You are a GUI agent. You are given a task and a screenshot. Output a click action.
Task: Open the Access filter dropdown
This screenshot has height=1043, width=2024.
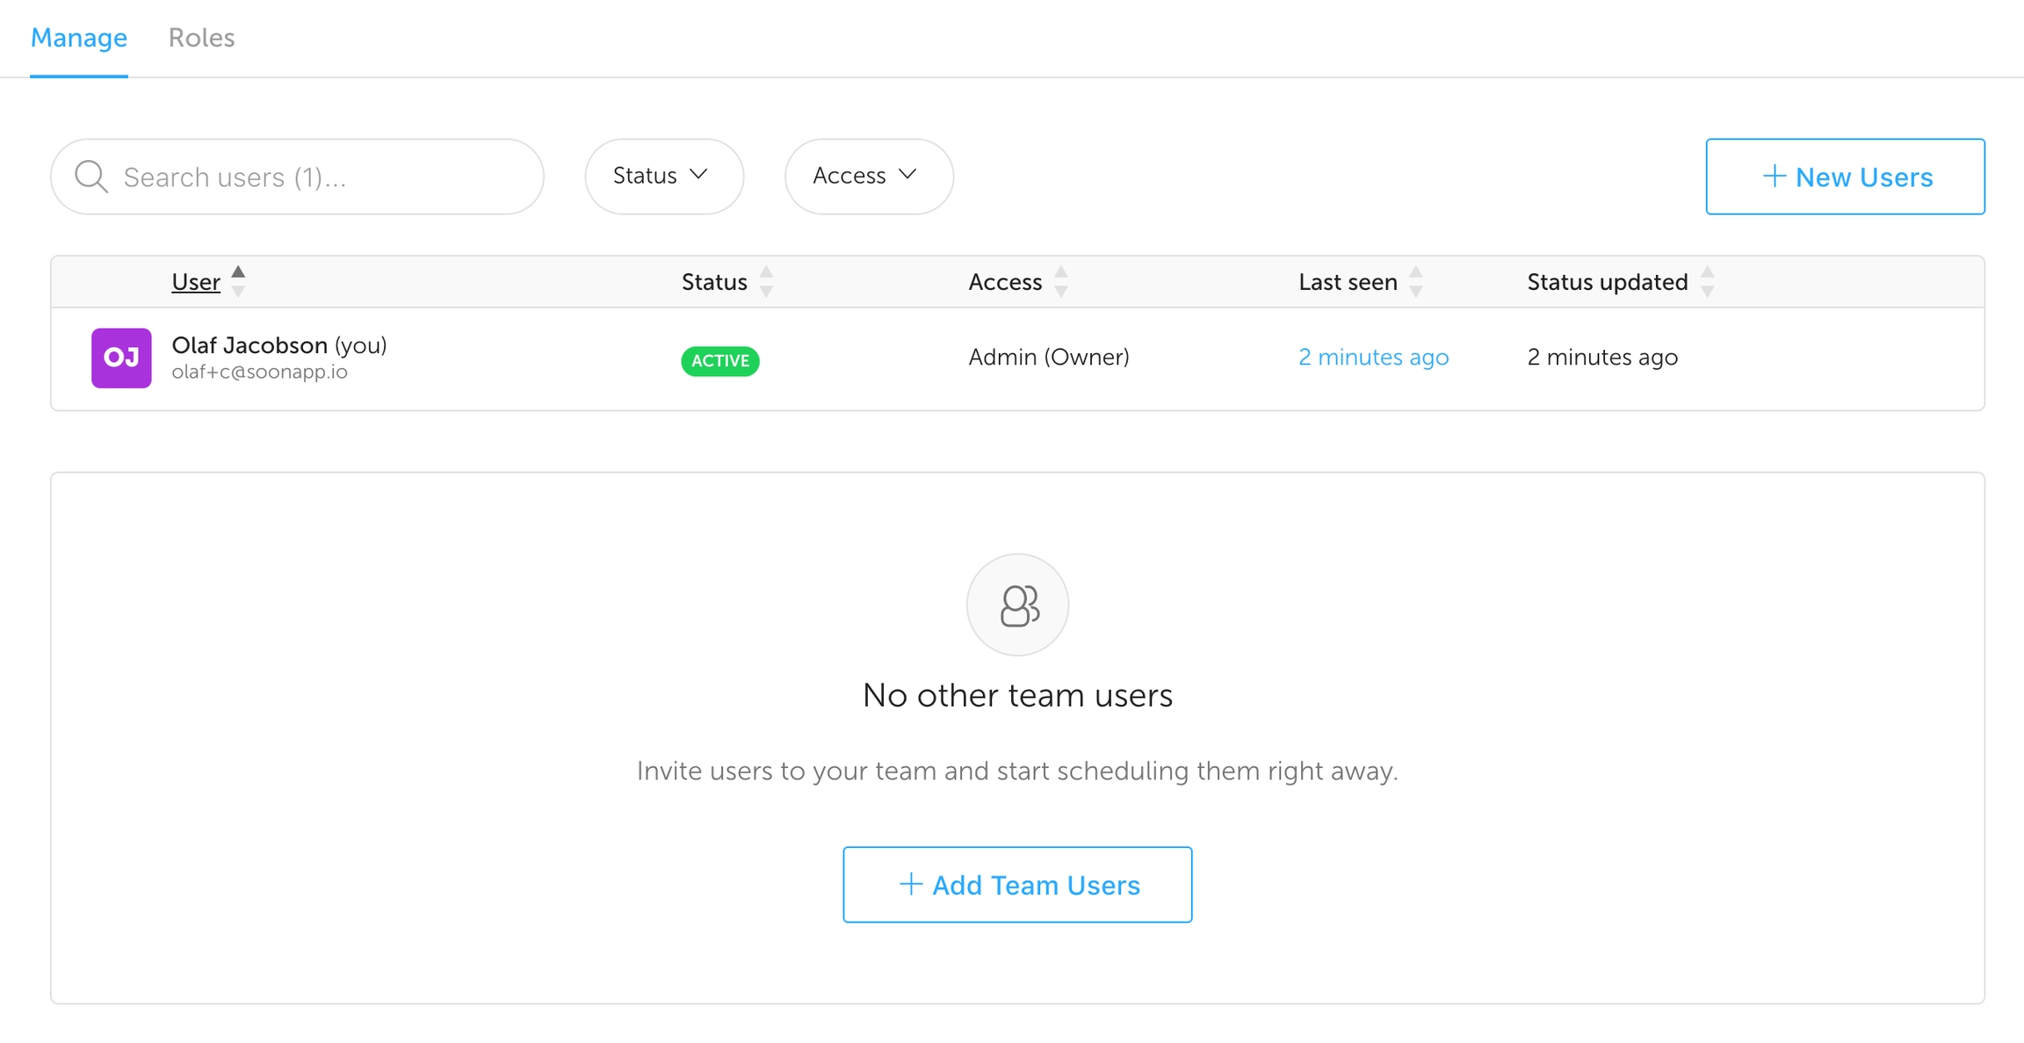[x=868, y=176]
